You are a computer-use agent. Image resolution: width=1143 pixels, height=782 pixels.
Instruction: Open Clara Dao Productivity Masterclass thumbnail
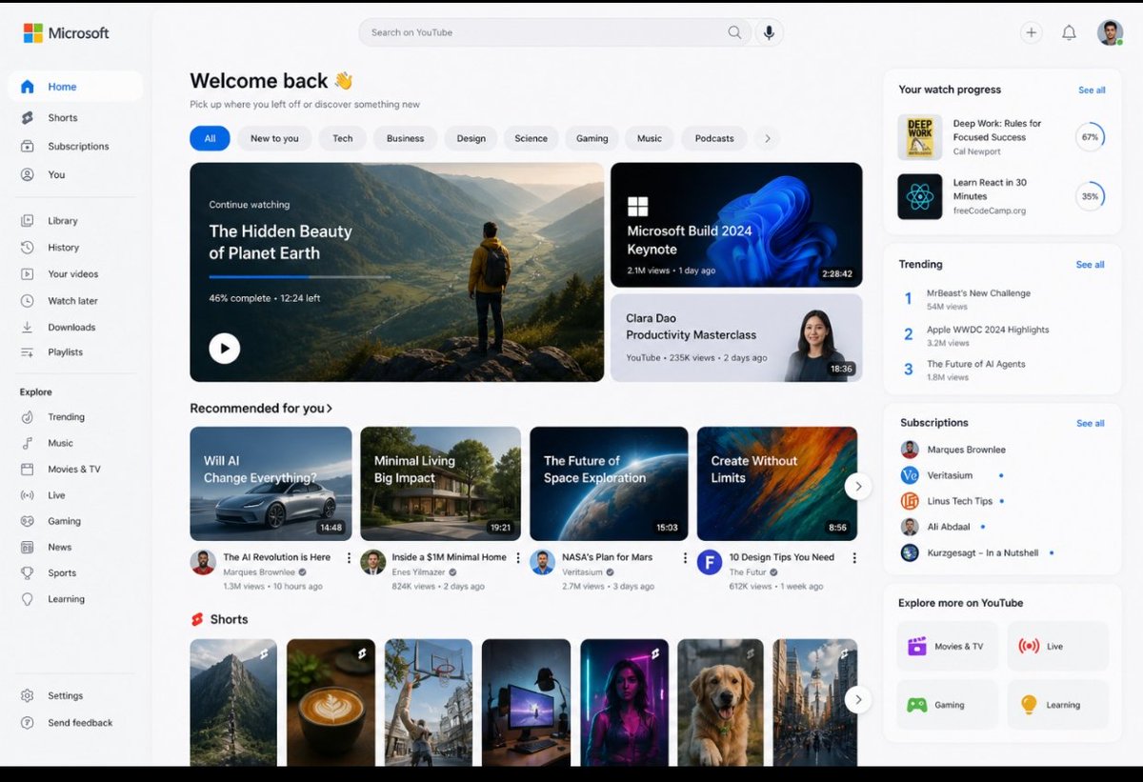pos(736,338)
